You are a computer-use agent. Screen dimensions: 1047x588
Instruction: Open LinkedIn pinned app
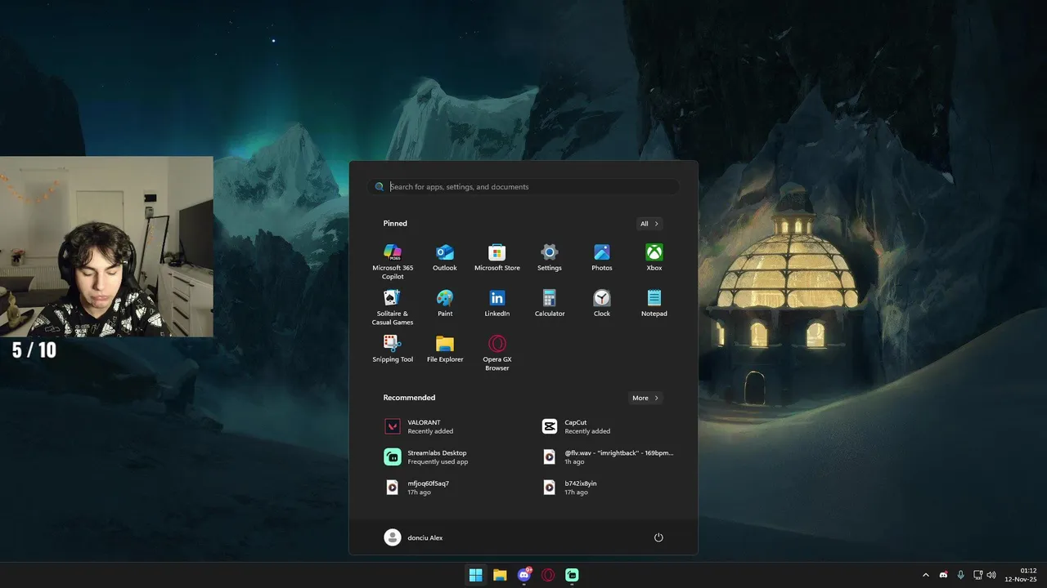point(497,303)
